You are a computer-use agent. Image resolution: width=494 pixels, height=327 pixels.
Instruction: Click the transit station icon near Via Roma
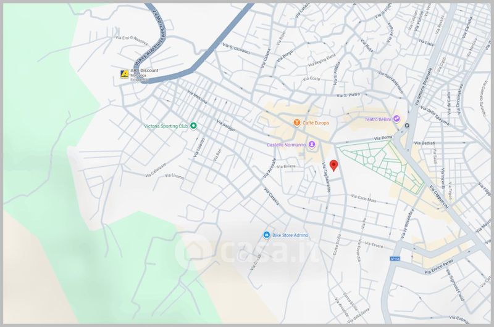408,126
